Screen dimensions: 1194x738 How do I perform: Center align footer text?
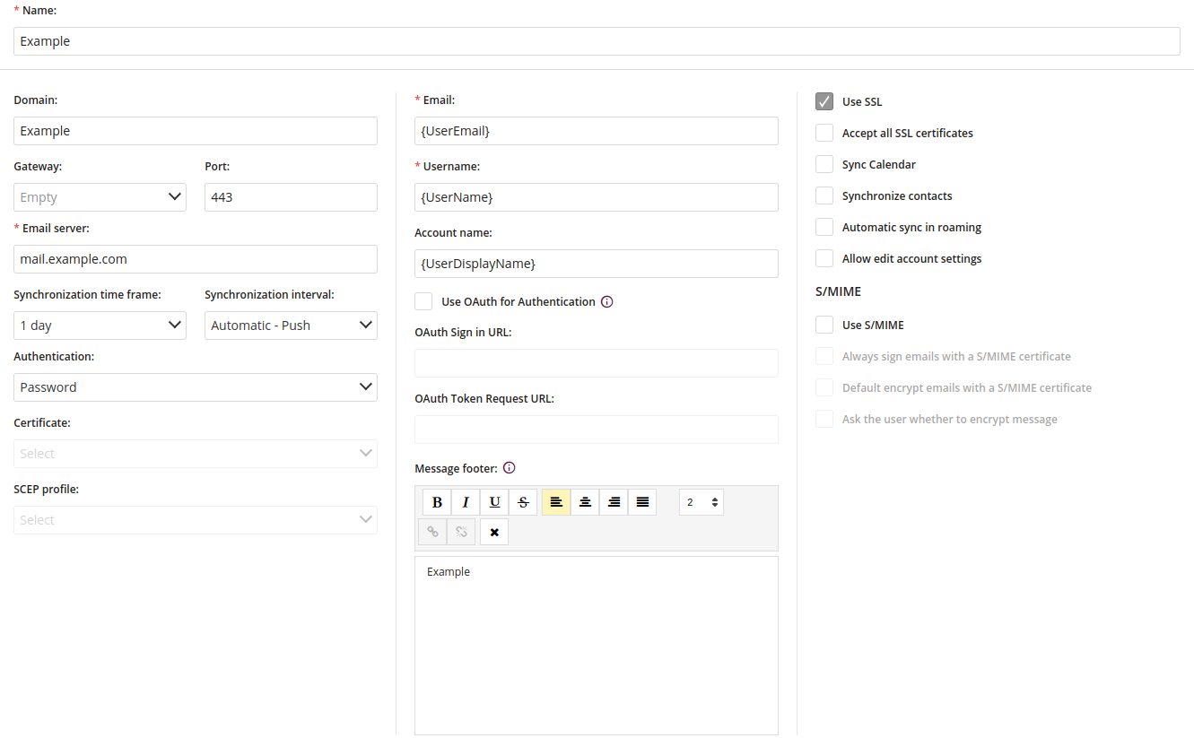pyautogui.click(x=585, y=502)
